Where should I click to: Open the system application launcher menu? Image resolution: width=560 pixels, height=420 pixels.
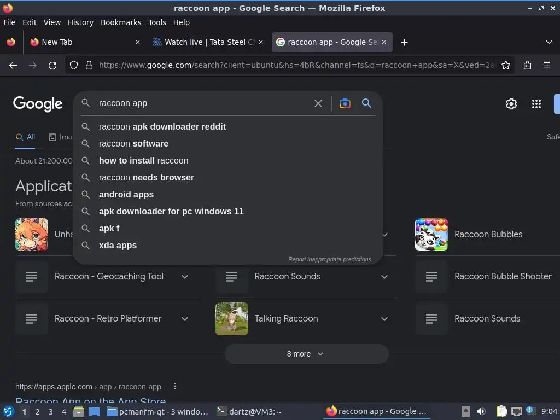click(x=8, y=412)
